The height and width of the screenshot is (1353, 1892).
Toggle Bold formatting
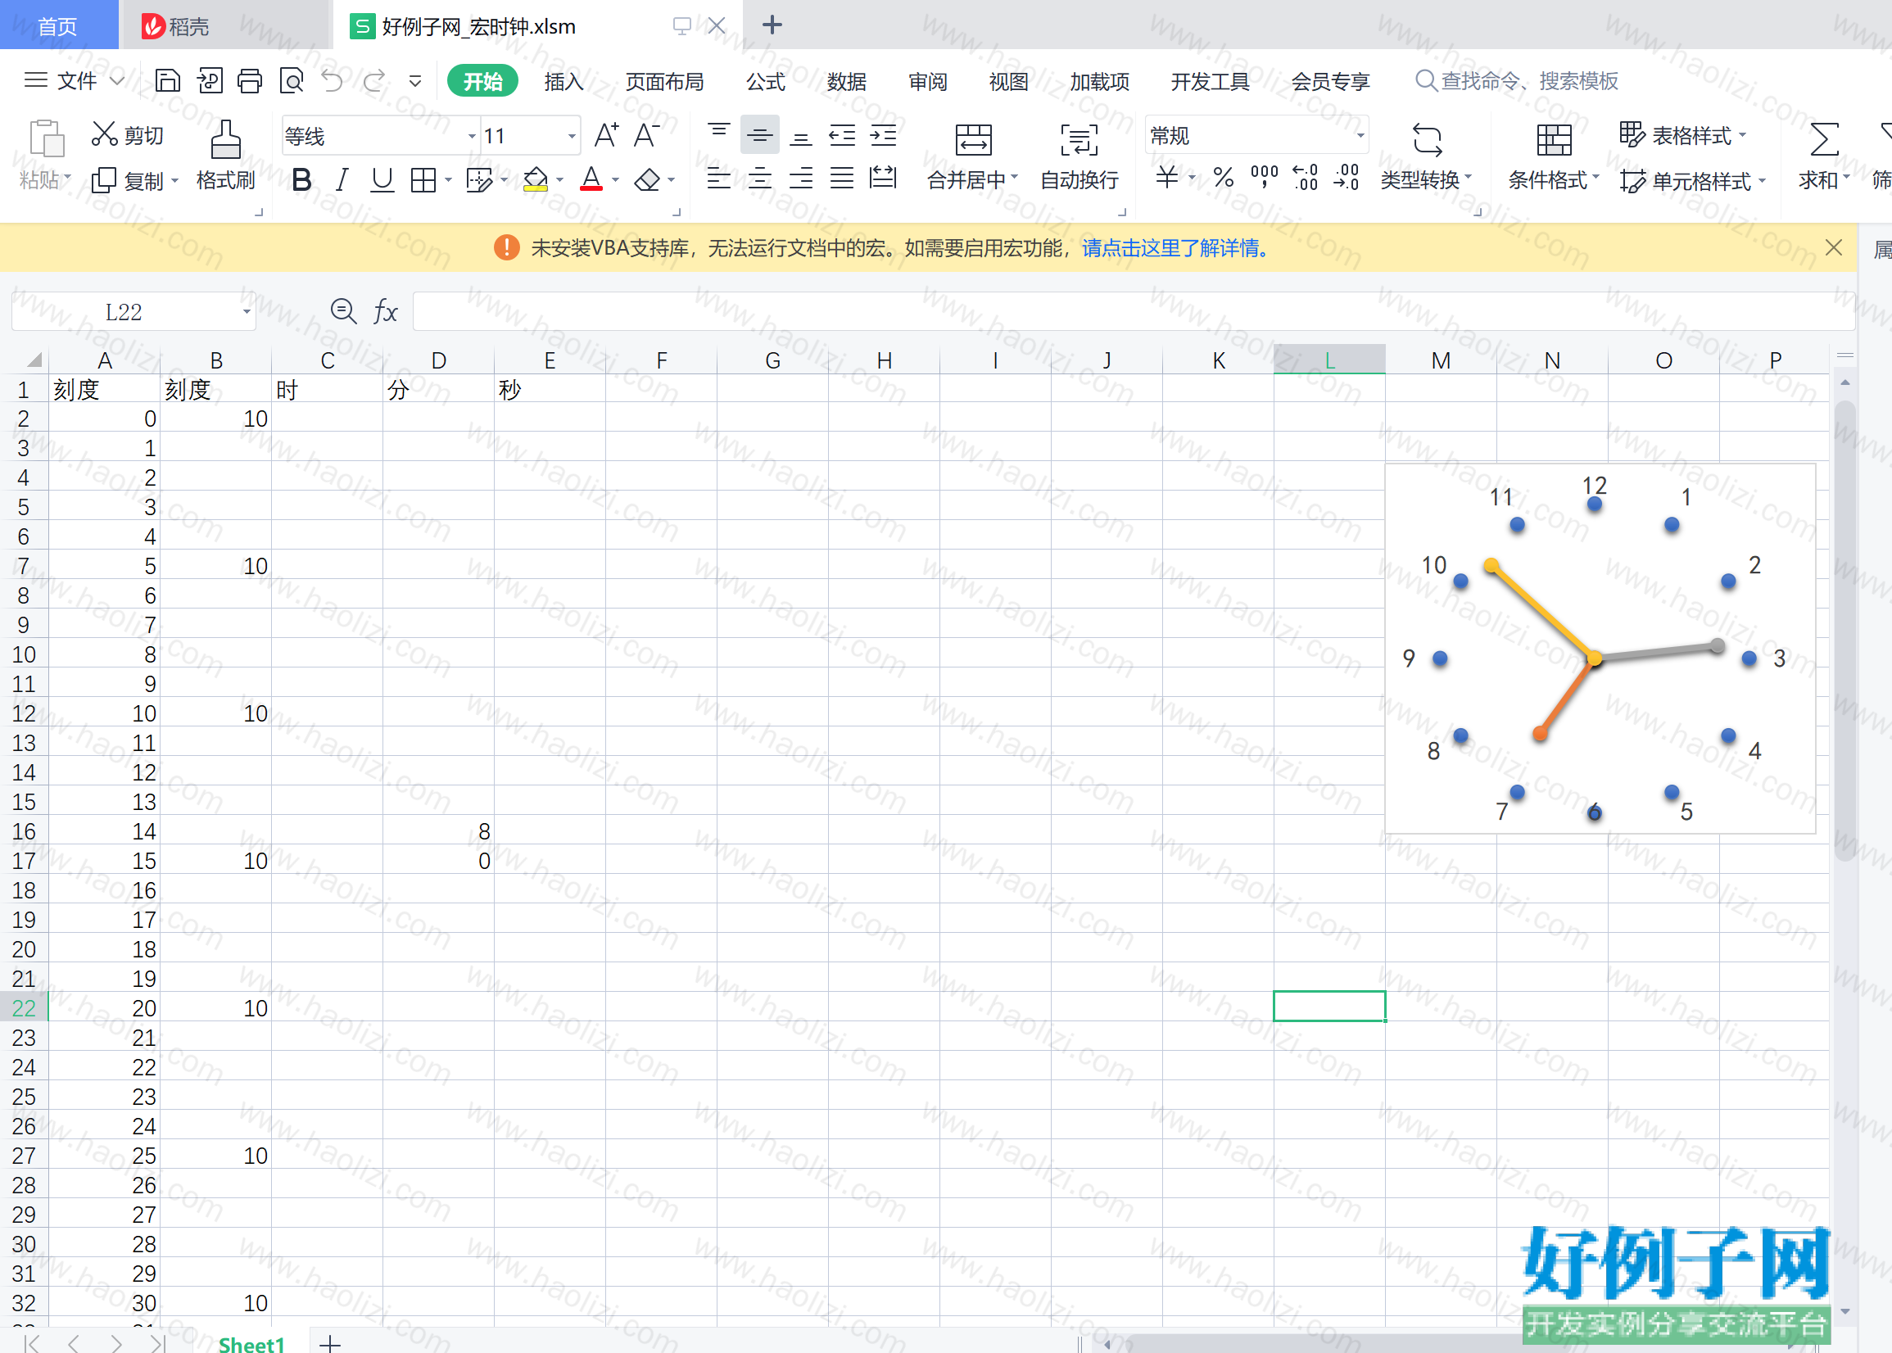click(x=301, y=179)
